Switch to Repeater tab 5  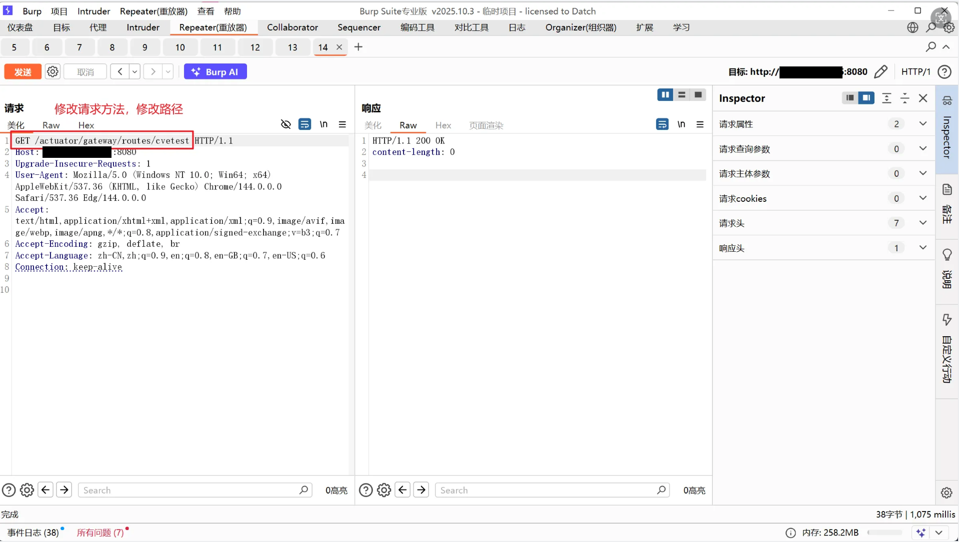14,47
